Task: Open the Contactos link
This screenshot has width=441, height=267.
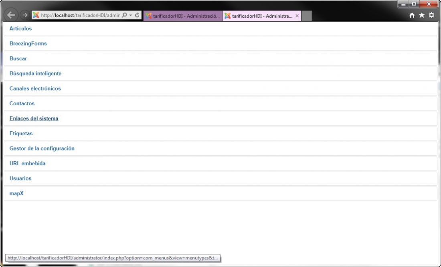Action: 22,103
